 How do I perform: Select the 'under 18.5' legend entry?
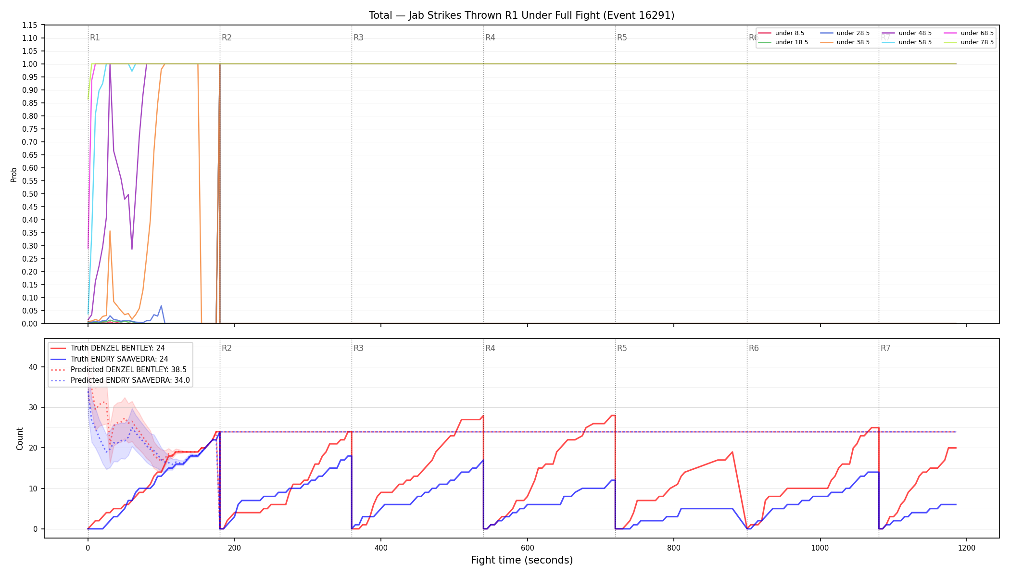[x=783, y=42]
